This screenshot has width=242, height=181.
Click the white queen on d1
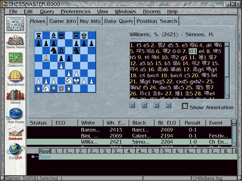(x=61, y=88)
